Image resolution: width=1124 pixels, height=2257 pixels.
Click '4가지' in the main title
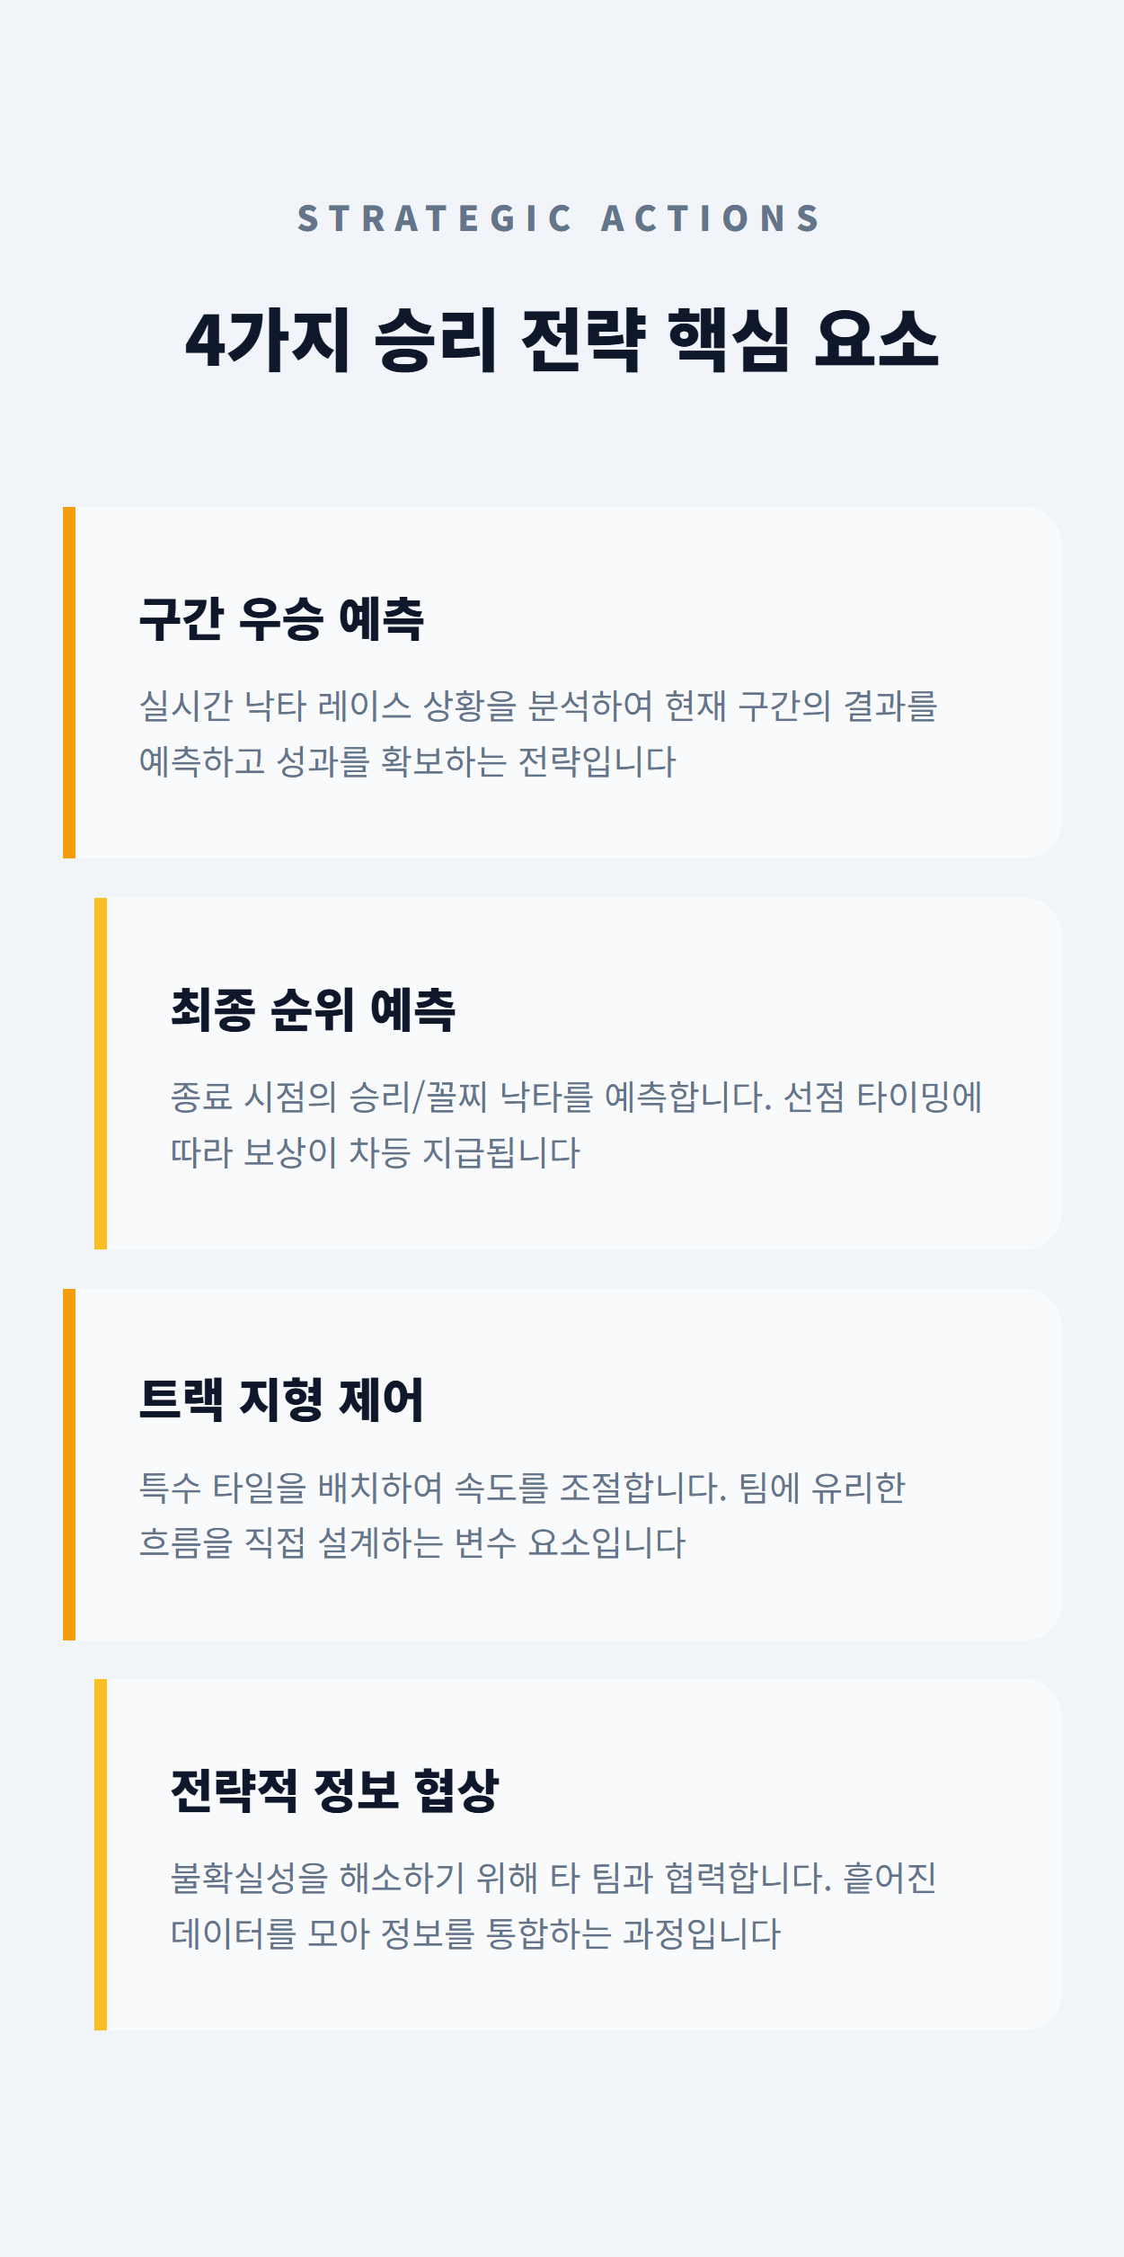pos(268,340)
